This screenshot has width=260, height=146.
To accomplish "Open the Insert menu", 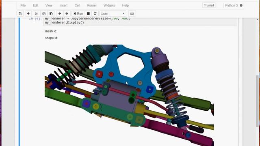I will [x=63, y=5].
